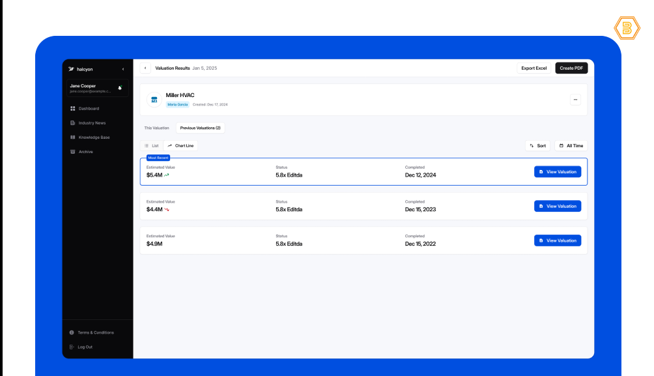The height and width of the screenshot is (376, 654).
Task: Open notifications bell beside Jane Cooper
Action: click(120, 87)
